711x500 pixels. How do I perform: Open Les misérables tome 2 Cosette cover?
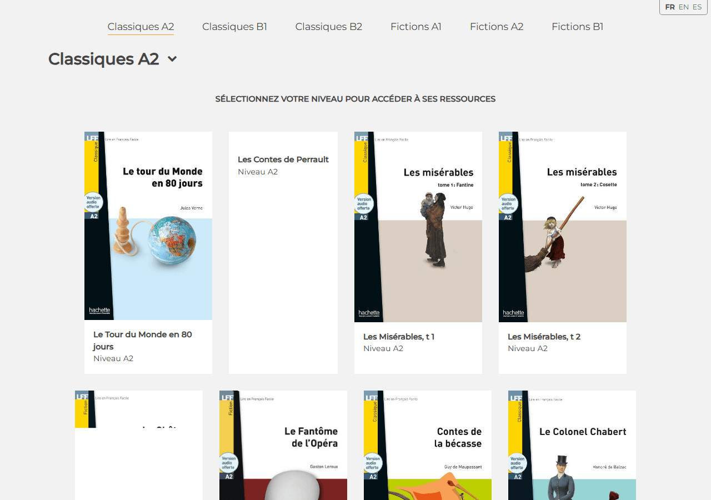tap(563, 227)
